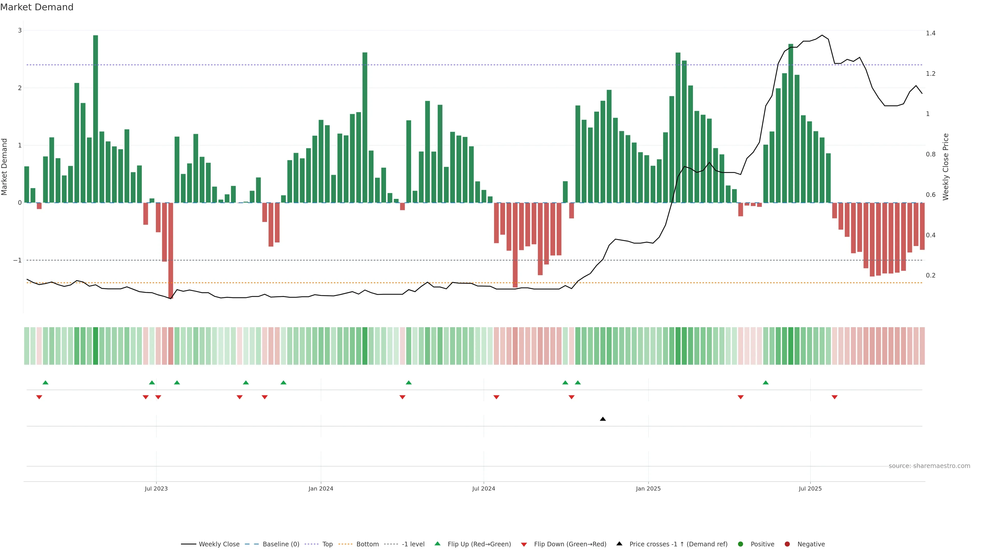This screenshot has width=983, height=553.
Task: Click the darkest green heatmap cell at far left
Action: pos(95,346)
